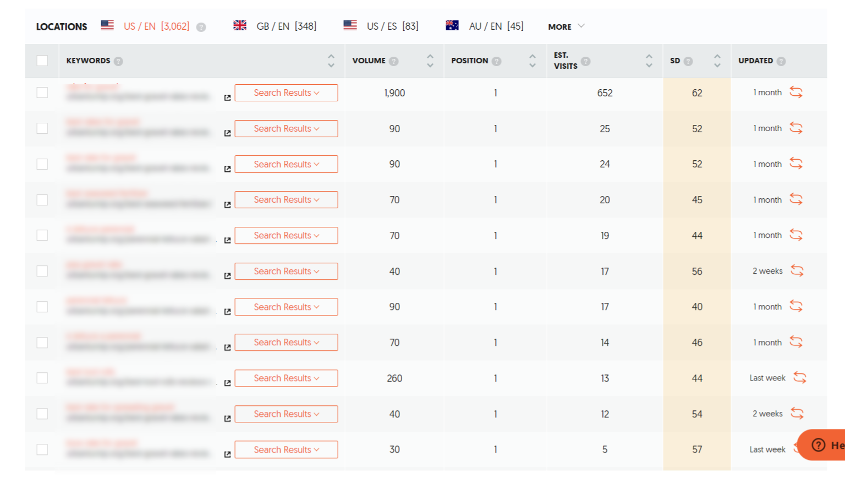Screen dimensions: 845x478
Task: Expand Search Results for the SD 56 row
Action: pos(286,271)
